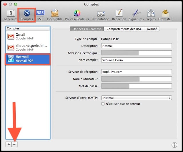Switch to Comportements des BAL tab
Image resolution: width=183 pixels, height=152 pixels.
[124, 29]
